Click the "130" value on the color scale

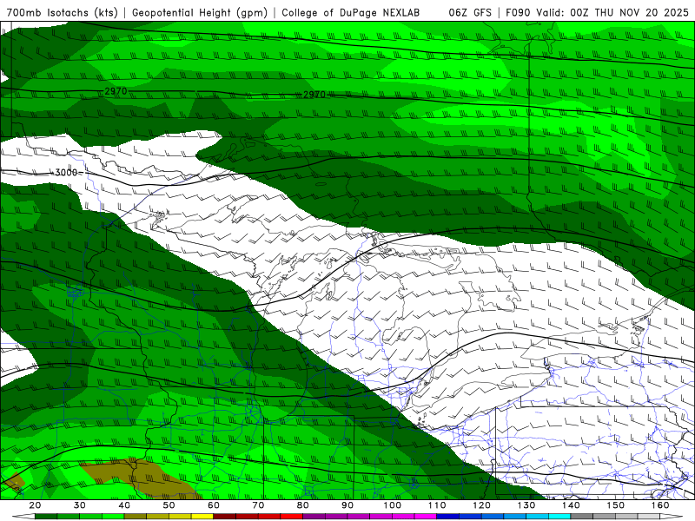coord(526,505)
